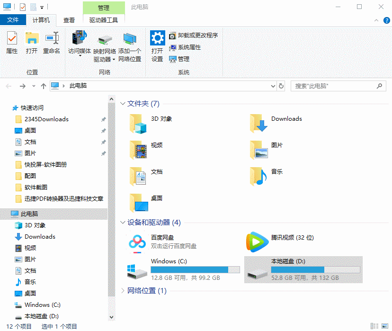The width and height of the screenshot is (392, 331).
Task: Go forward with the forward arrow
Action: click(23, 86)
